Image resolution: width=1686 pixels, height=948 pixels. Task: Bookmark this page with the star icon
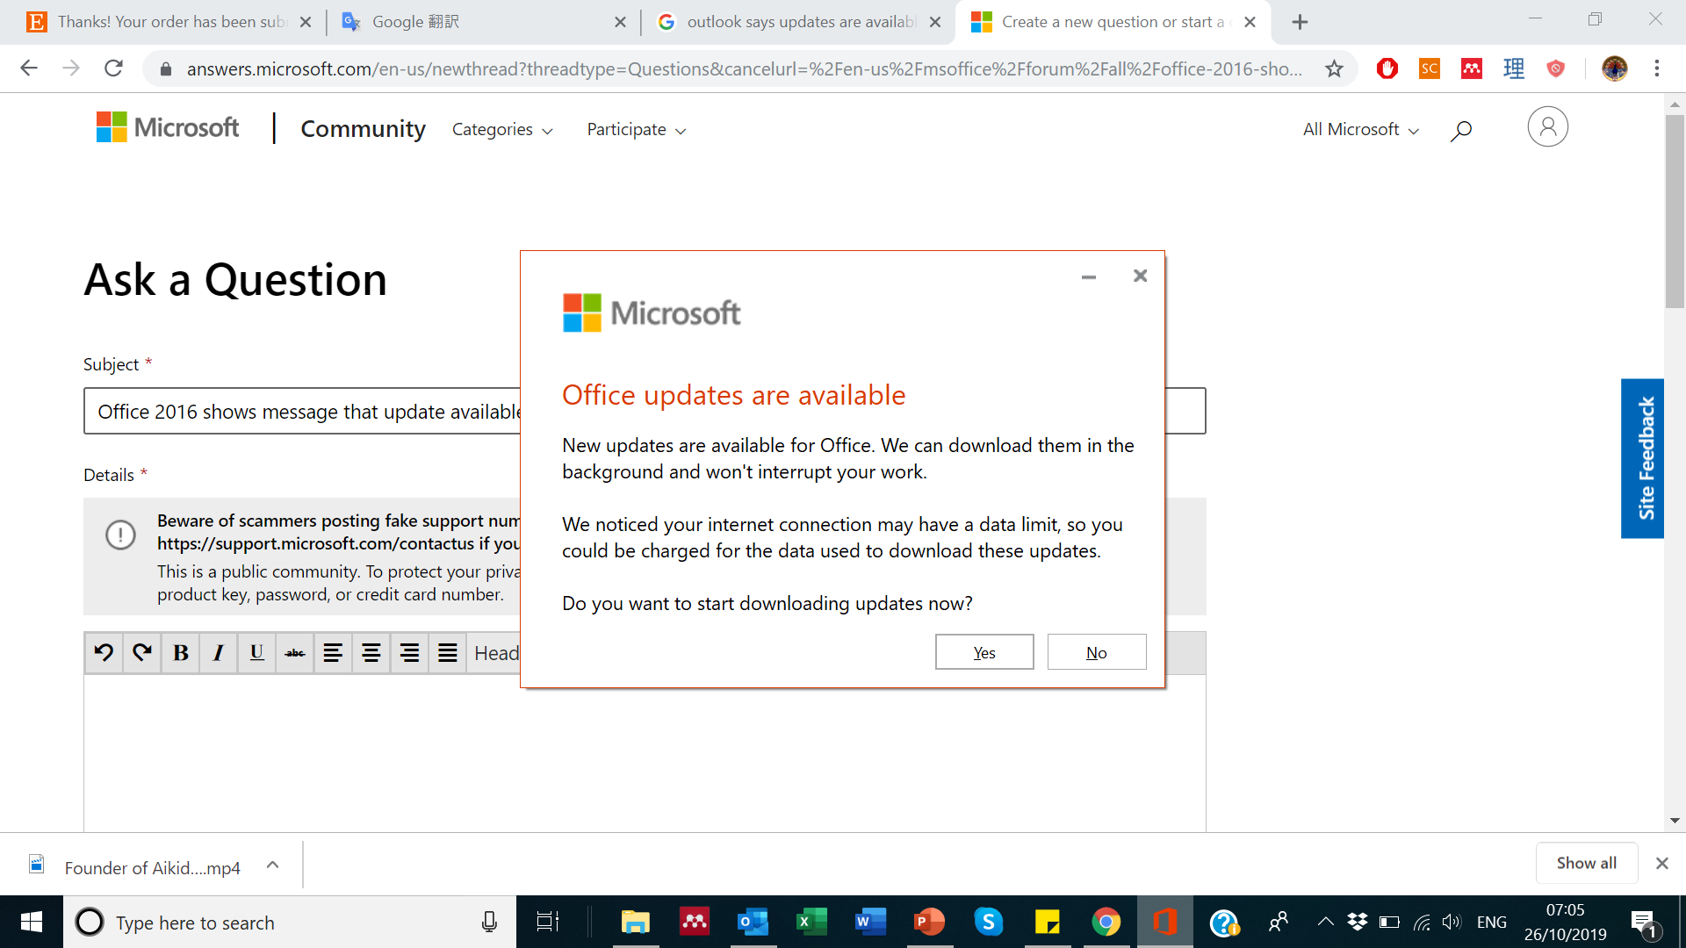click(x=1334, y=68)
